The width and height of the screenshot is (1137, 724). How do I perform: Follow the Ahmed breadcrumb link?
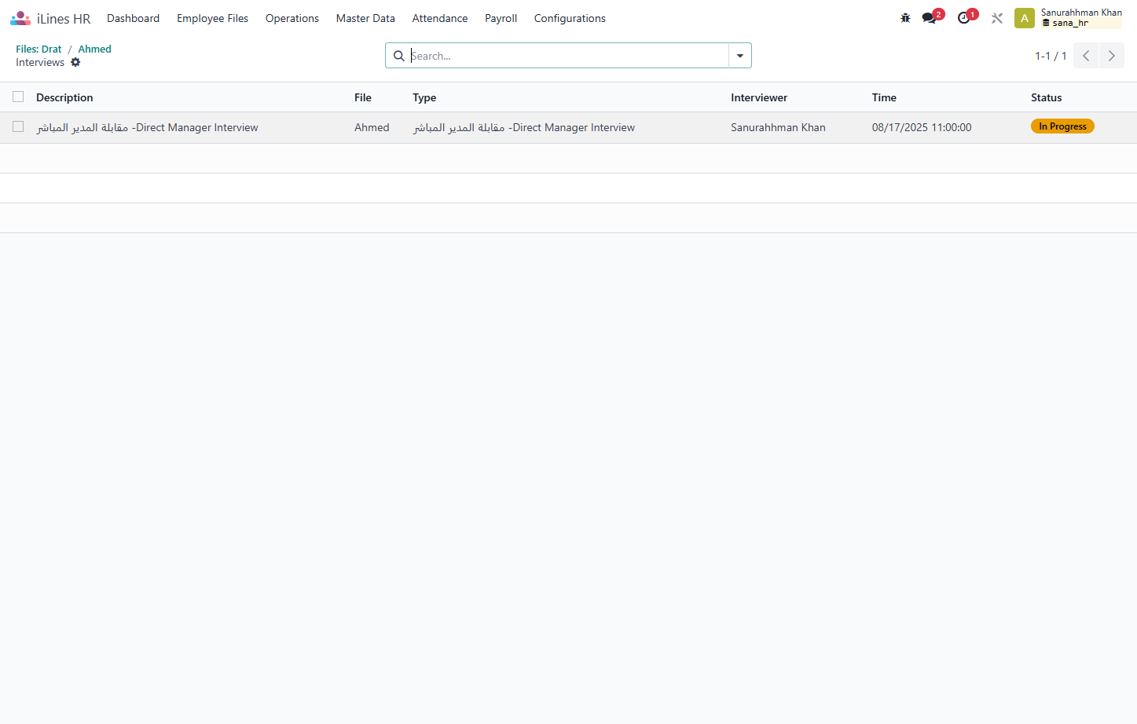94,49
